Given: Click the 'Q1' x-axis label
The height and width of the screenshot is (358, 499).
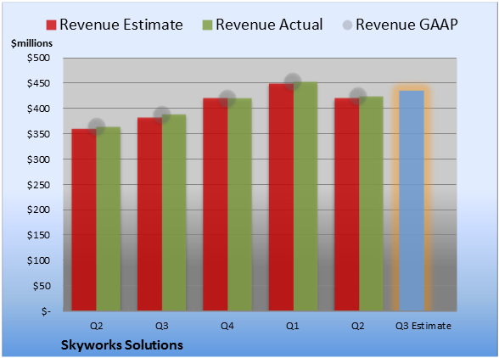Looking at the screenshot, I should click(293, 326).
